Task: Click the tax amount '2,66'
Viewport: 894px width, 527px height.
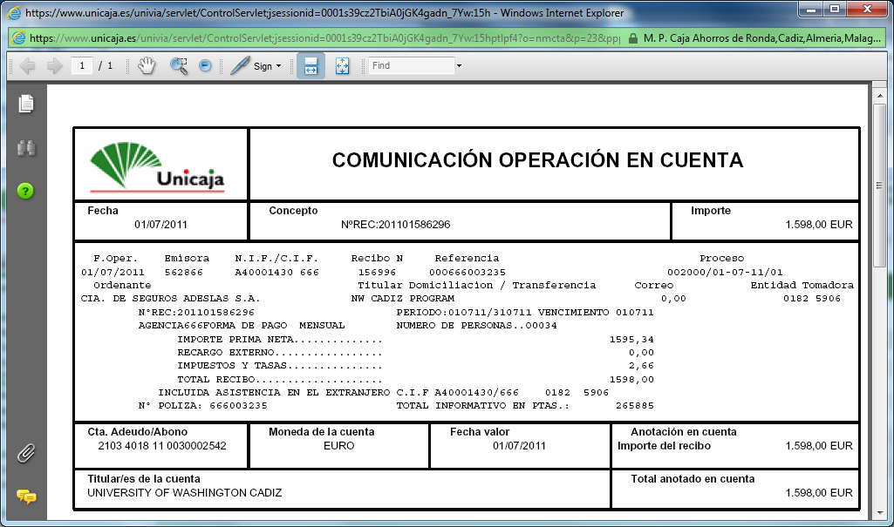Action: 641,365
